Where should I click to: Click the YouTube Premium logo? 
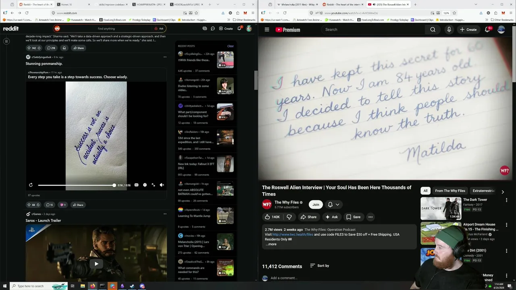288,29
